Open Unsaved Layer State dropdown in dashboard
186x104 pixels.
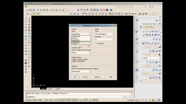(x=157, y=24)
